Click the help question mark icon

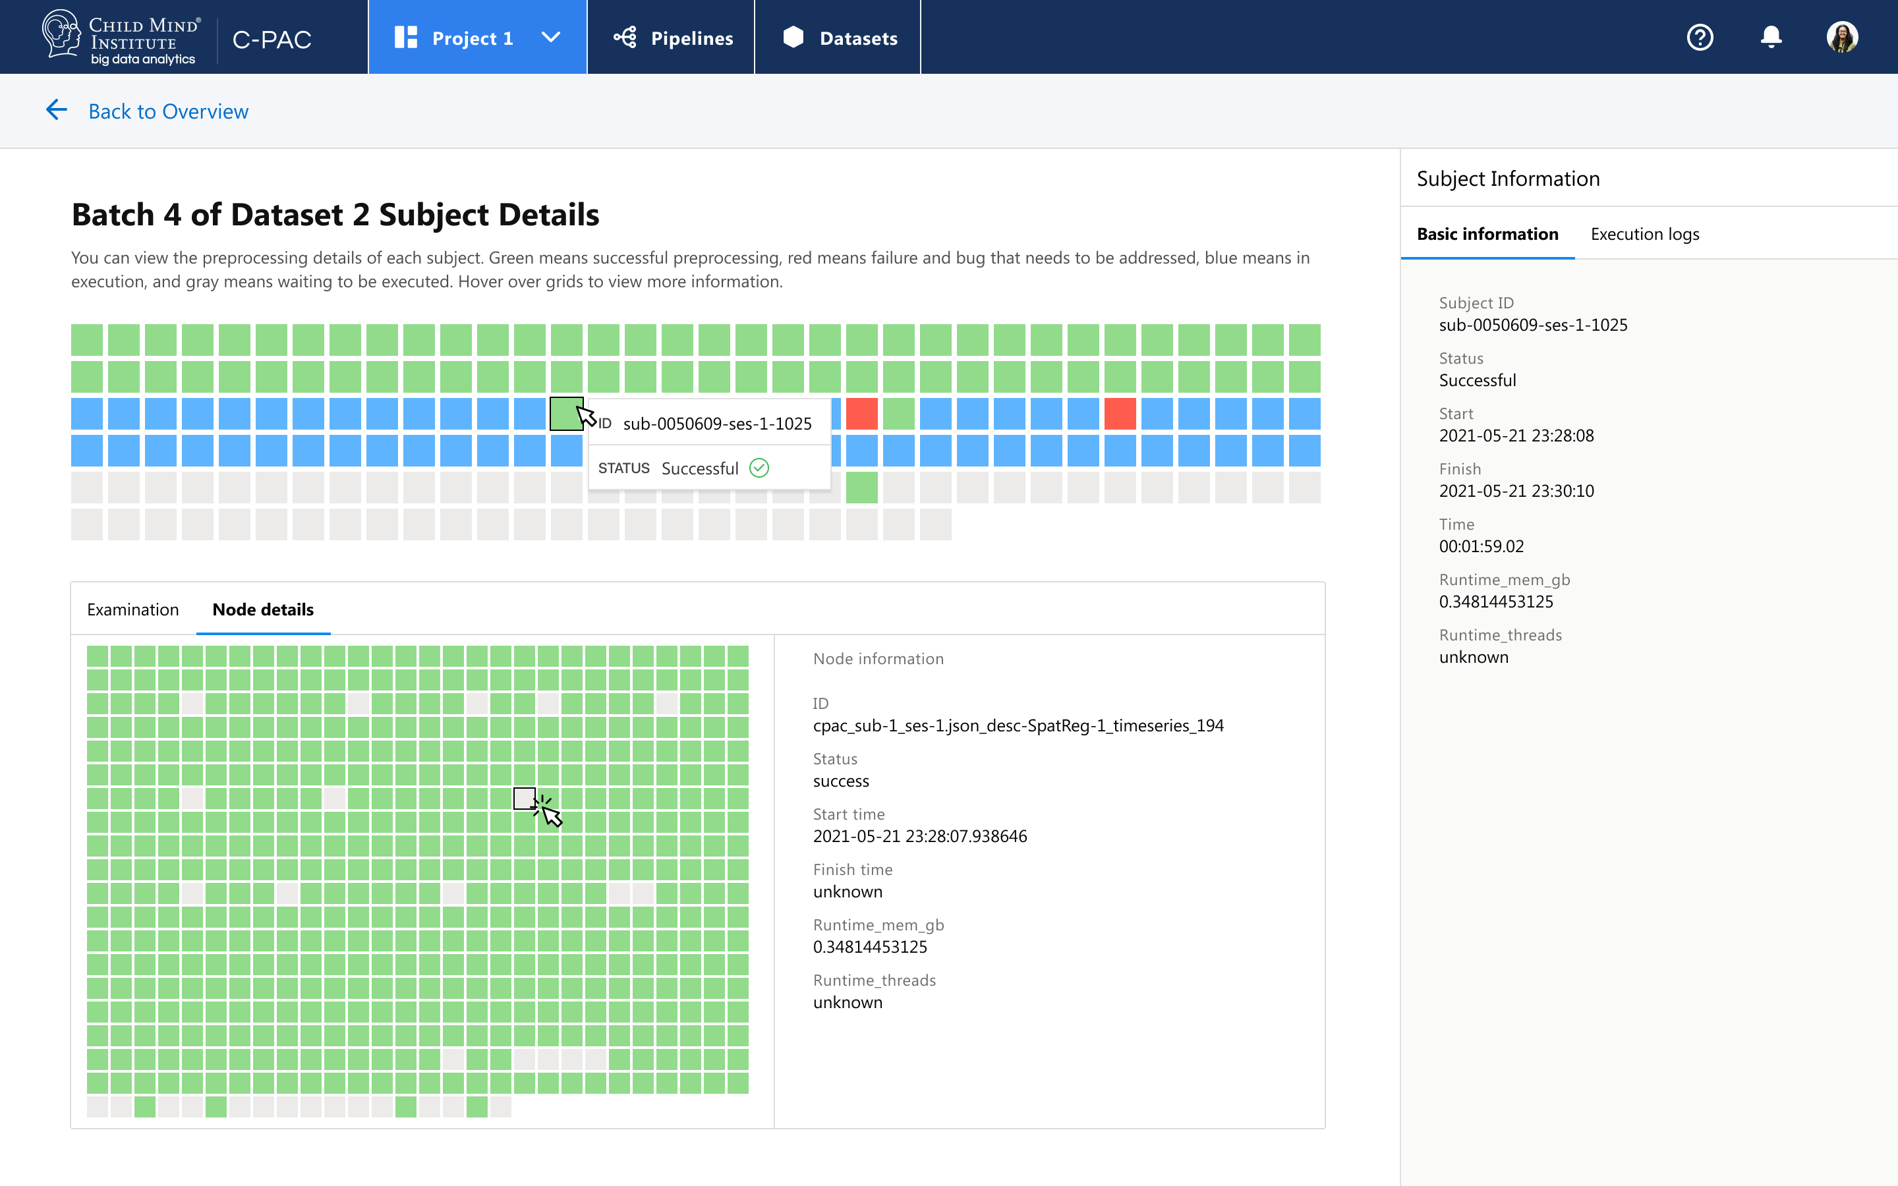pos(1699,36)
